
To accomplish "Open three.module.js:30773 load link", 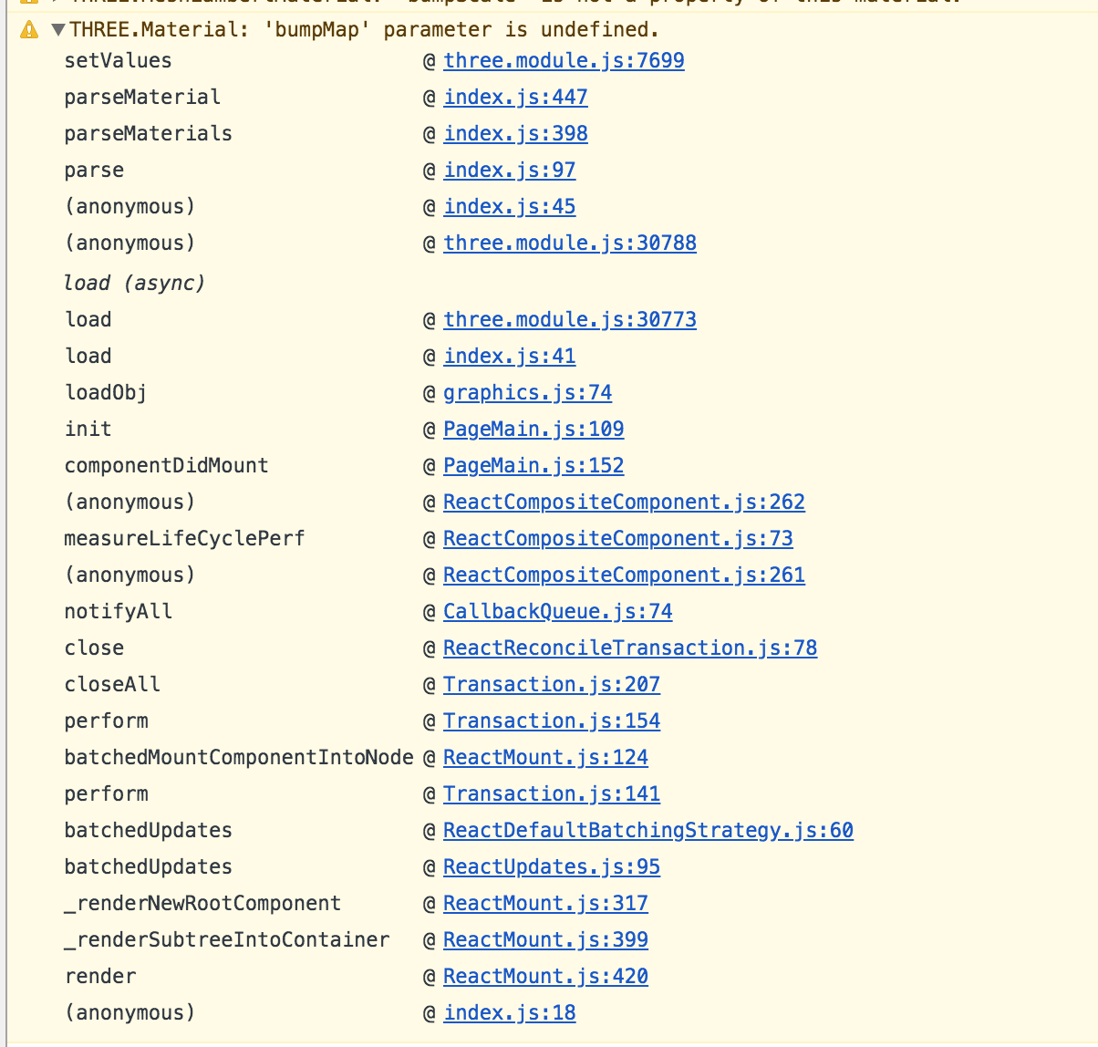I will click(x=570, y=319).
